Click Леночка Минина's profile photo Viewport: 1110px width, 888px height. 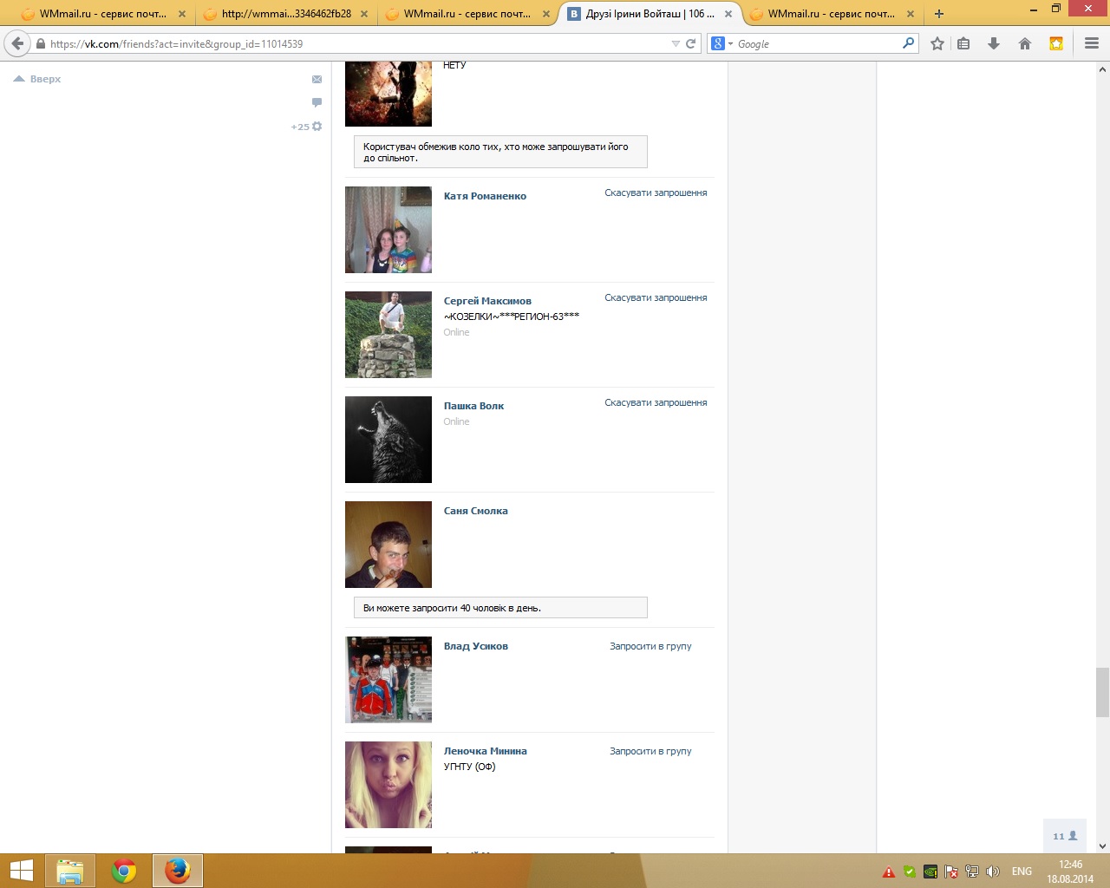(388, 785)
